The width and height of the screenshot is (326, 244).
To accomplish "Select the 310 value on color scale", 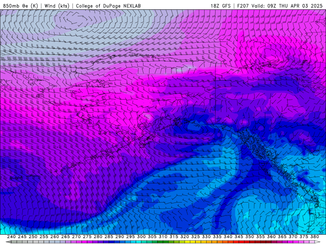I will click(x=163, y=237).
